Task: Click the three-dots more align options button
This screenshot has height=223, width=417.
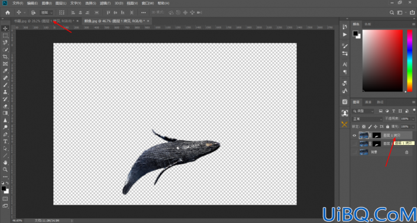Action: coord(143,12)
